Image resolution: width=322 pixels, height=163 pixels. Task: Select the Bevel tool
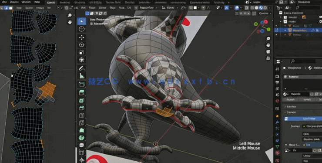pyautogui.click(x=82, y=108)
